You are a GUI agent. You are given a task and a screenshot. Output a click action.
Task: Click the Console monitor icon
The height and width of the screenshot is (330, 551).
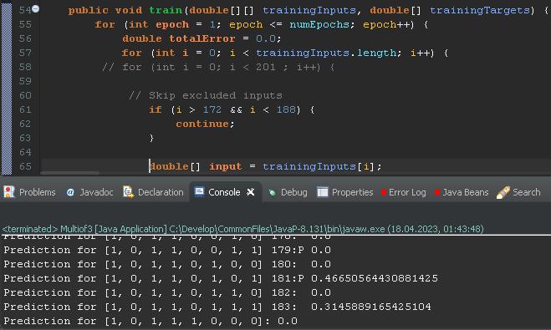[x=199, y=192]
